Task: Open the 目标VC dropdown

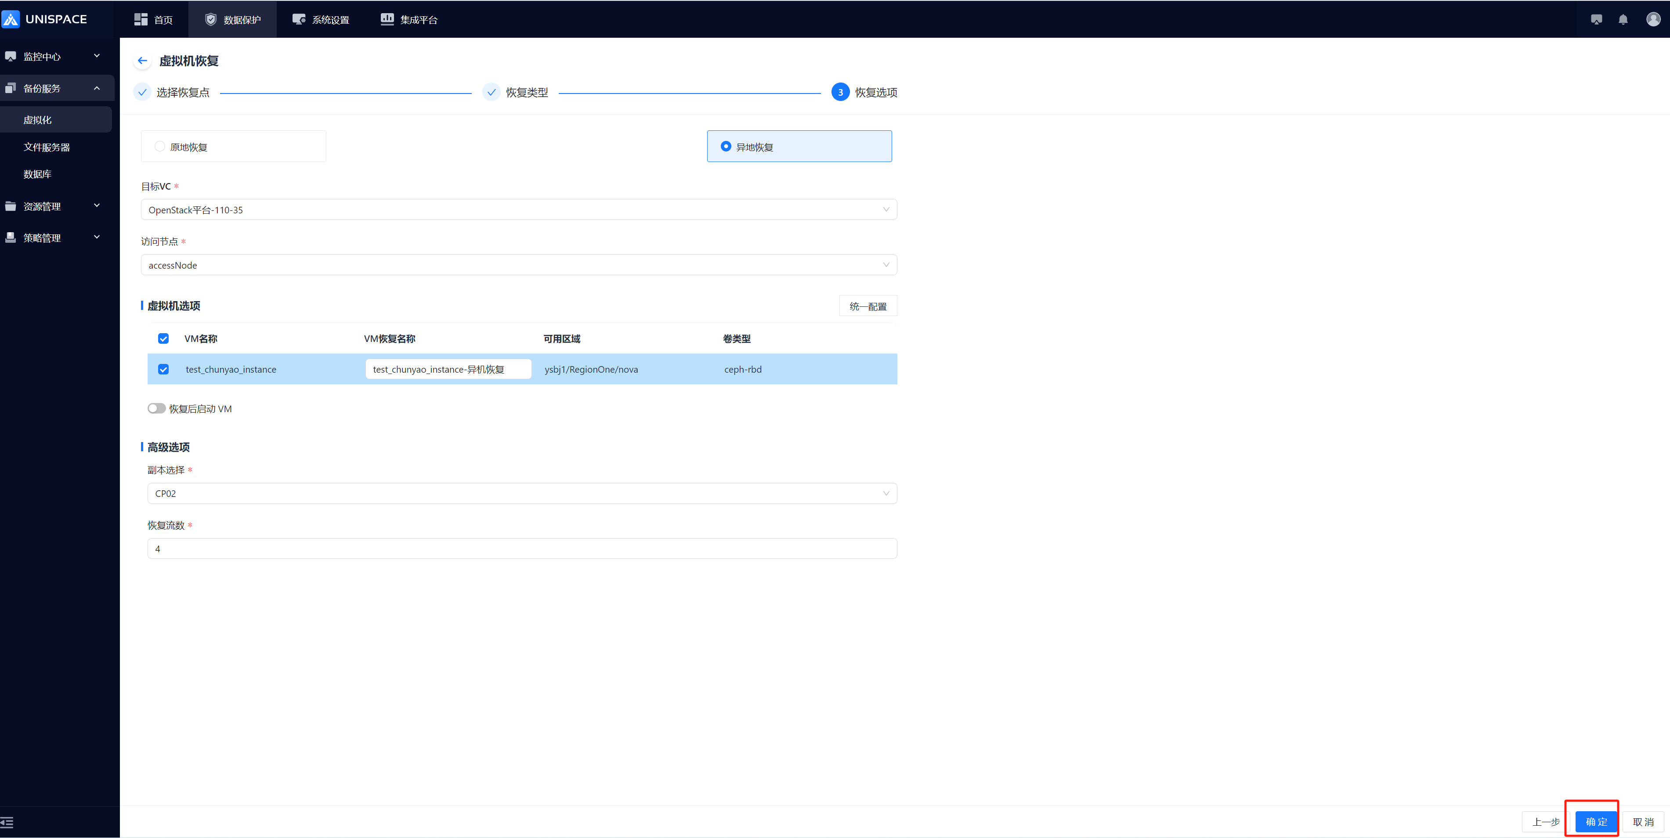Action: click(x=519, y=209)
